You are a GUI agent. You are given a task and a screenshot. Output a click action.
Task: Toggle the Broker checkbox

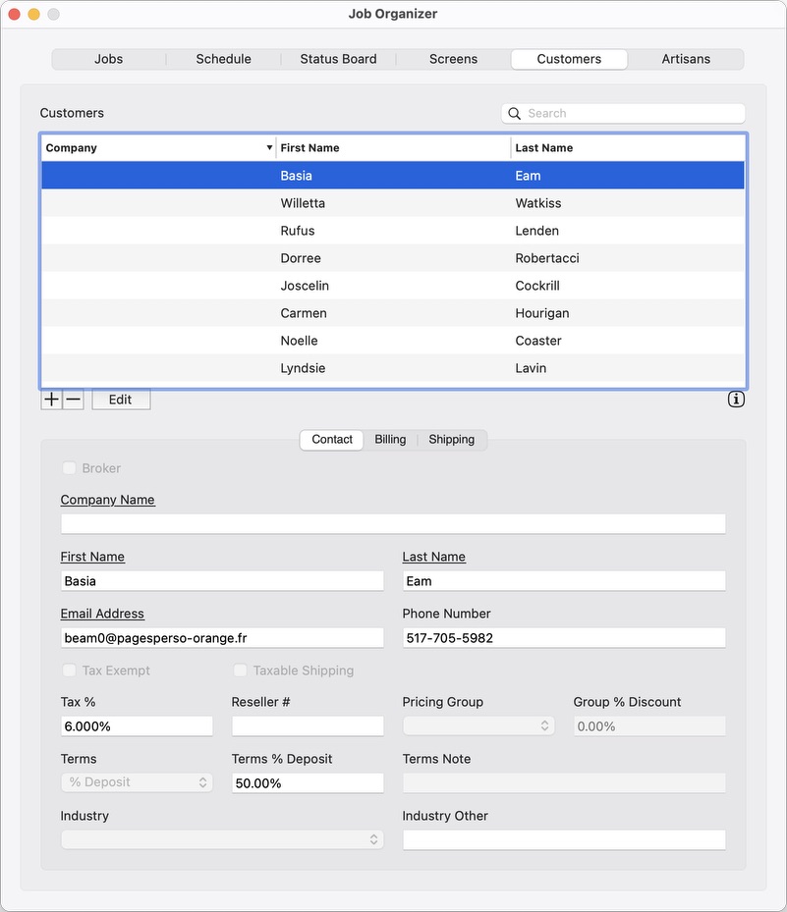click(x=70, y=468)
